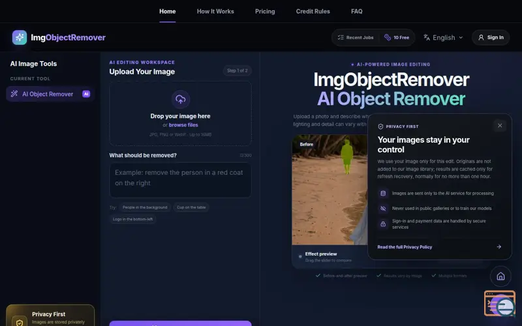Open the floating browser assistant icon
This screenshot has width=522, height=326.
click(x=500, y=303)
